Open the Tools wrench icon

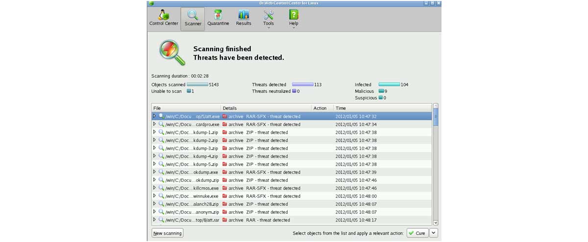[x=269, y=15]
